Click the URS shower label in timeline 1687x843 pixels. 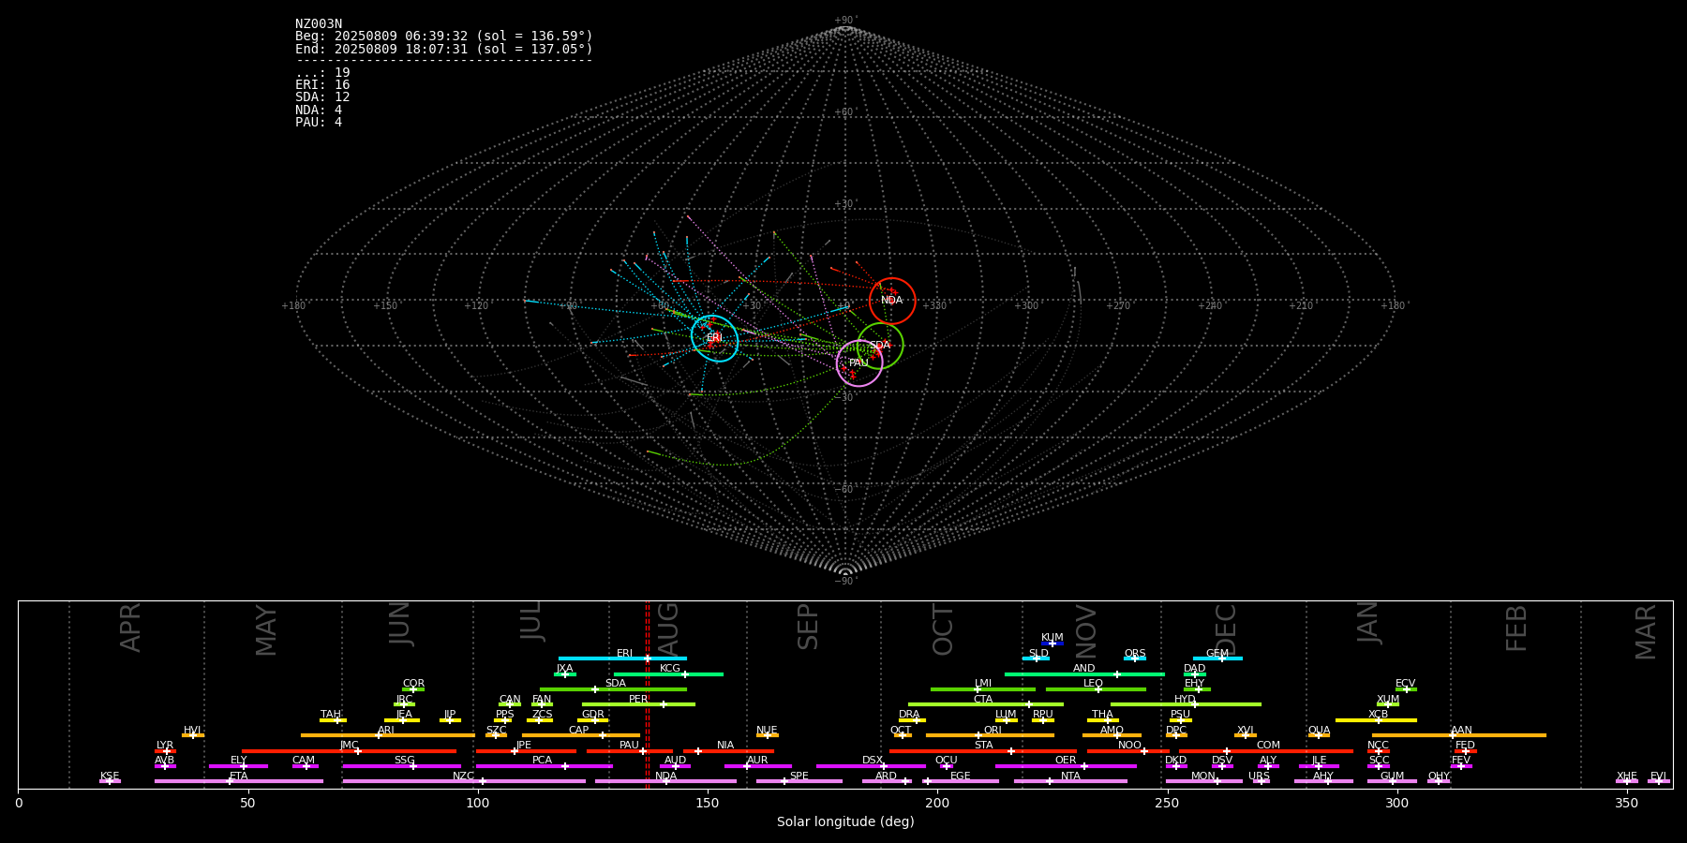[x=1260, y=776]
